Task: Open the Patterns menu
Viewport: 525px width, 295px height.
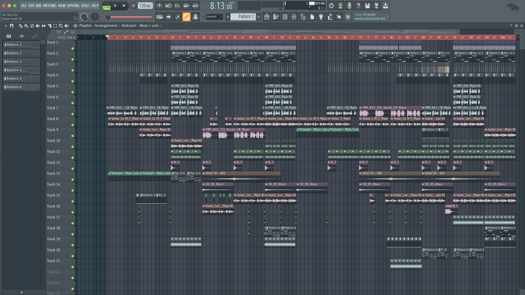Action: pyautogui.click(x=49, y=5)
